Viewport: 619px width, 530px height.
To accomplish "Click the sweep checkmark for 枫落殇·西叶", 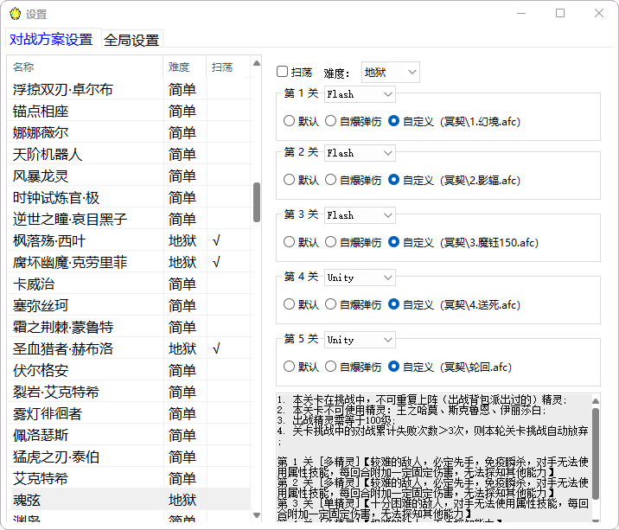I will coord(216,240).
